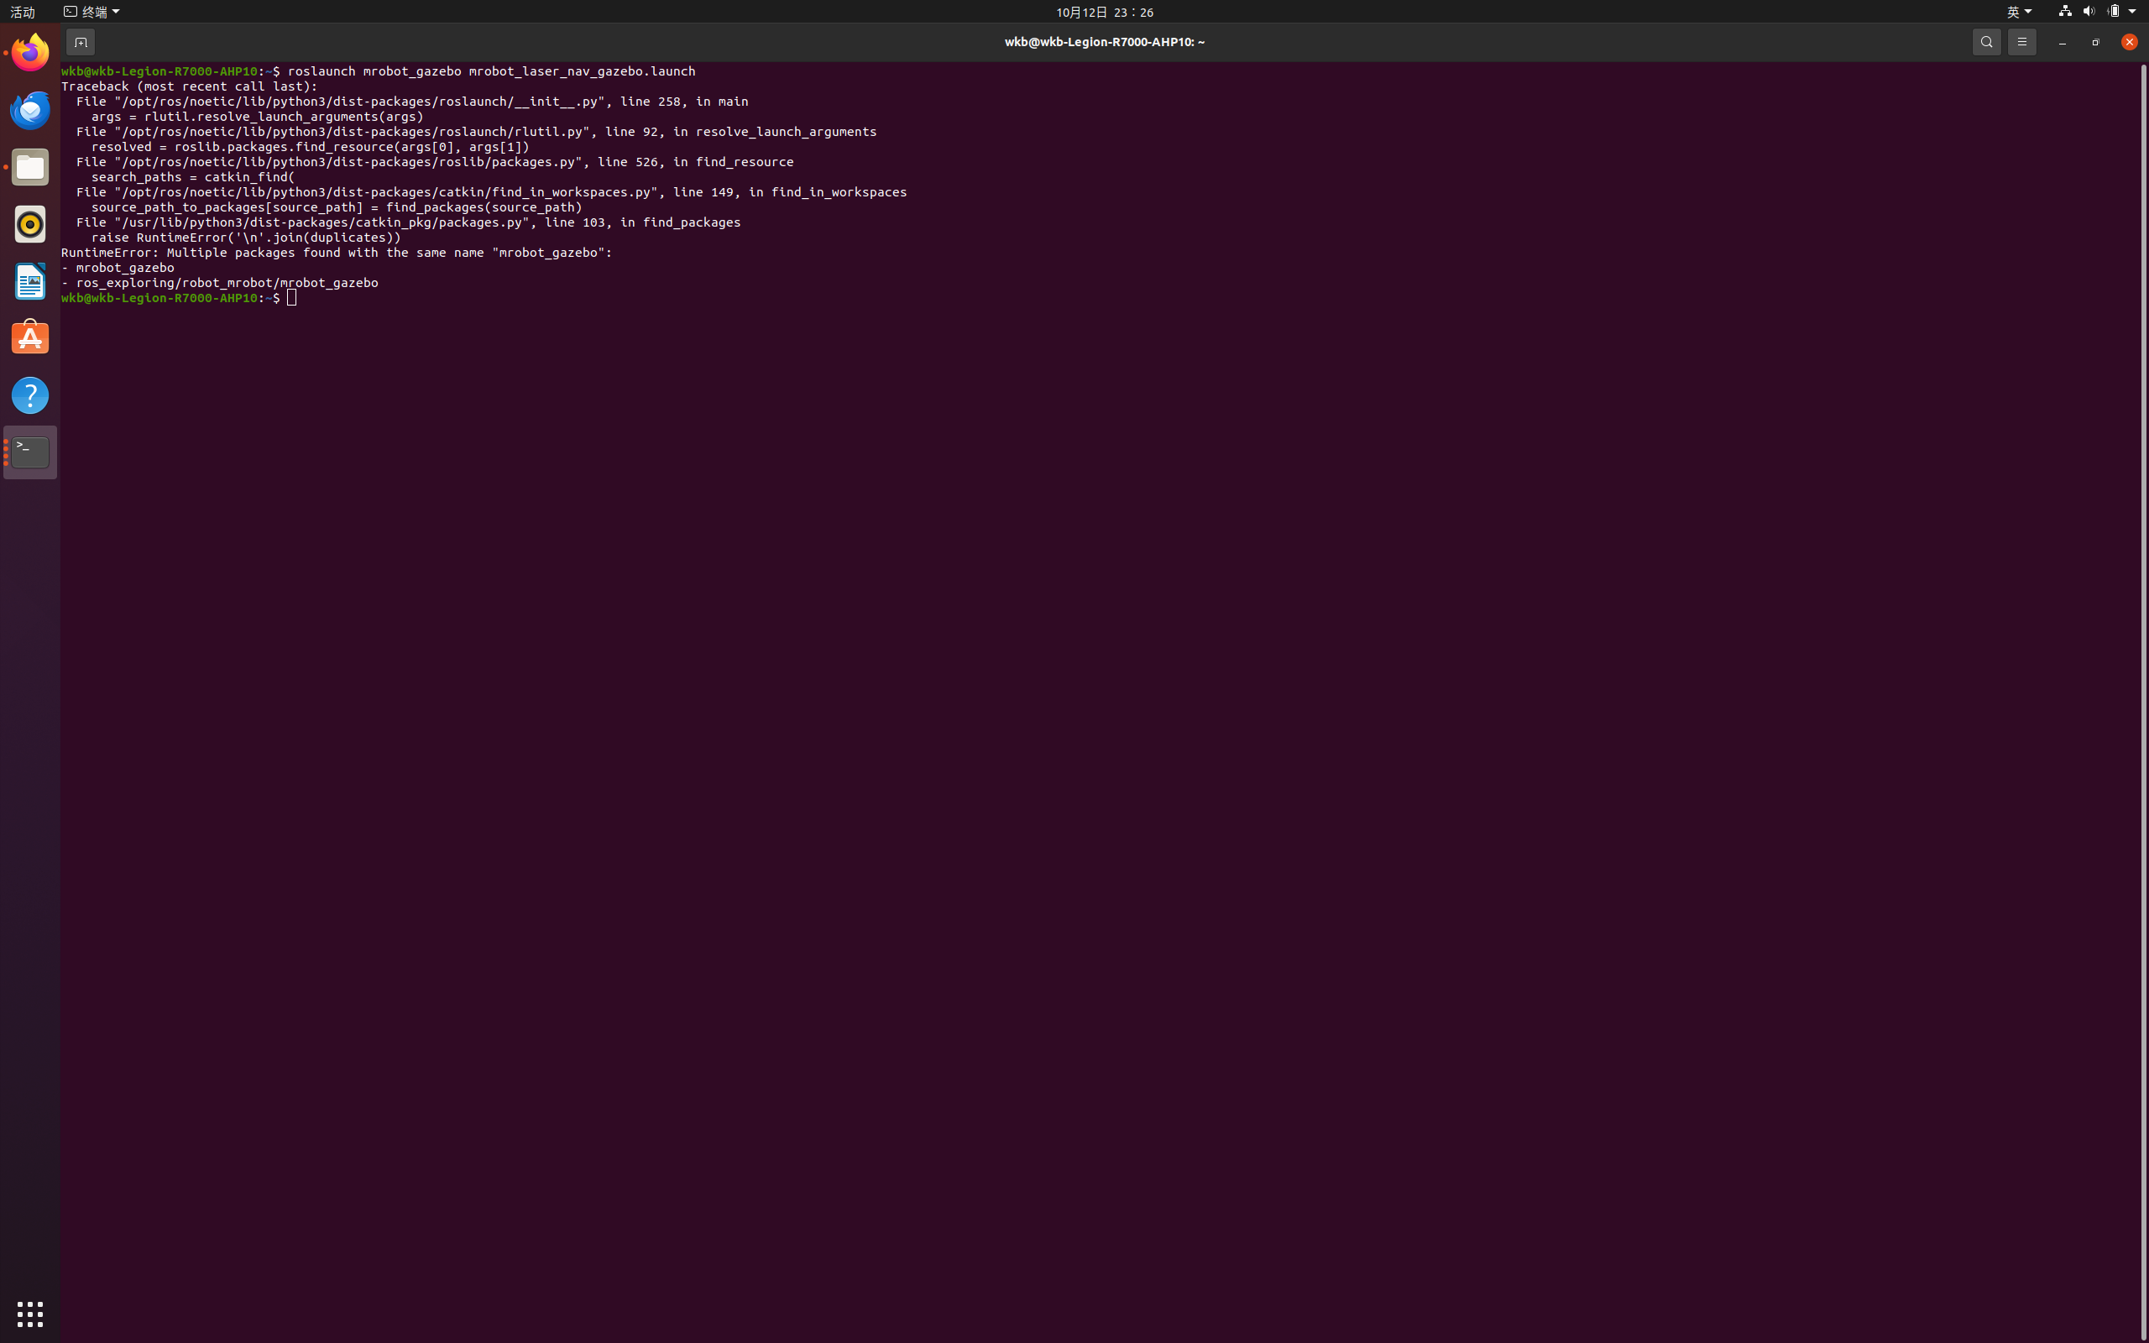This screenshot has width=2149, height=1343.
Task: Click the 活动 Activities button
Action: pos(22,12)
